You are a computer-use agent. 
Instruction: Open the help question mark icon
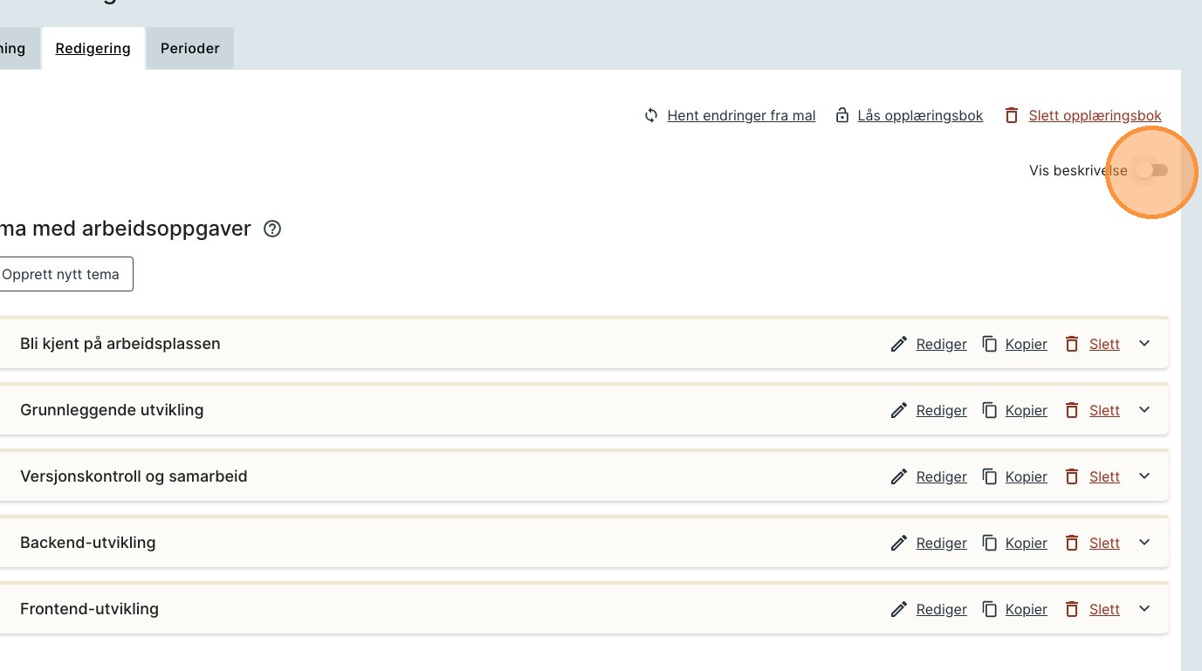tap(272, 229)
